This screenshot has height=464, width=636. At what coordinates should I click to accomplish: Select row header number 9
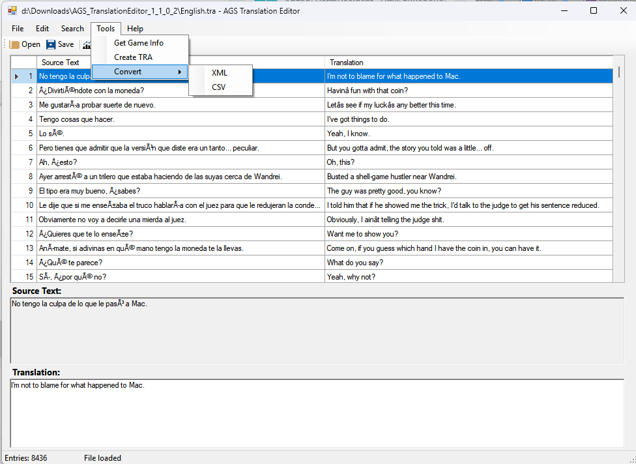coord(24,191)
